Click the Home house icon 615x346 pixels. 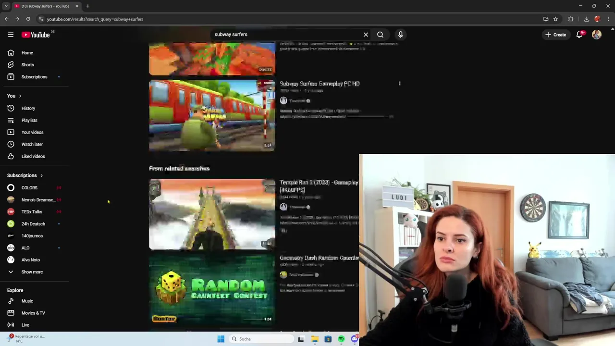pyautogui.click(x=11, y=53)
